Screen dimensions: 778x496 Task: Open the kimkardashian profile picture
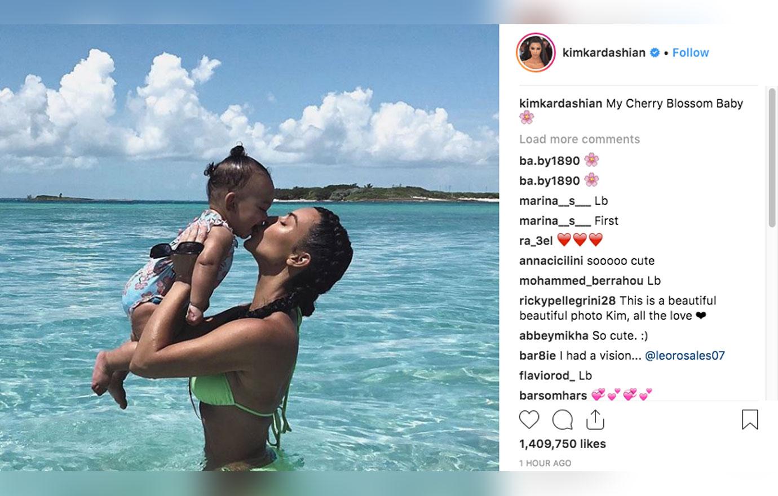536,52
